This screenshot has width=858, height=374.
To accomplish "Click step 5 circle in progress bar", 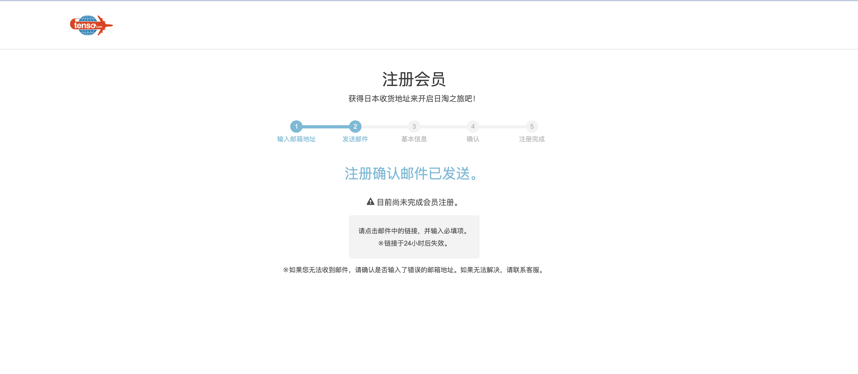I will (531, 127).
